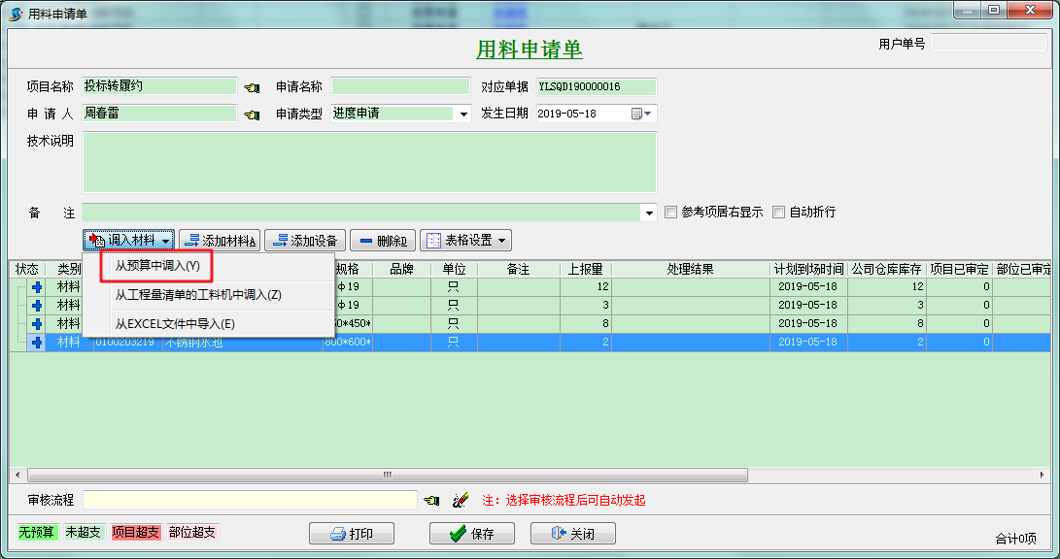Open the 发生日期 date picker dropdown

[647, 114]
